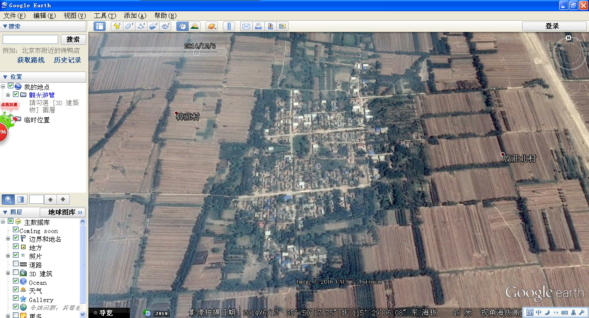Show sunlight across the landscape icon

[x=195, y=26]
